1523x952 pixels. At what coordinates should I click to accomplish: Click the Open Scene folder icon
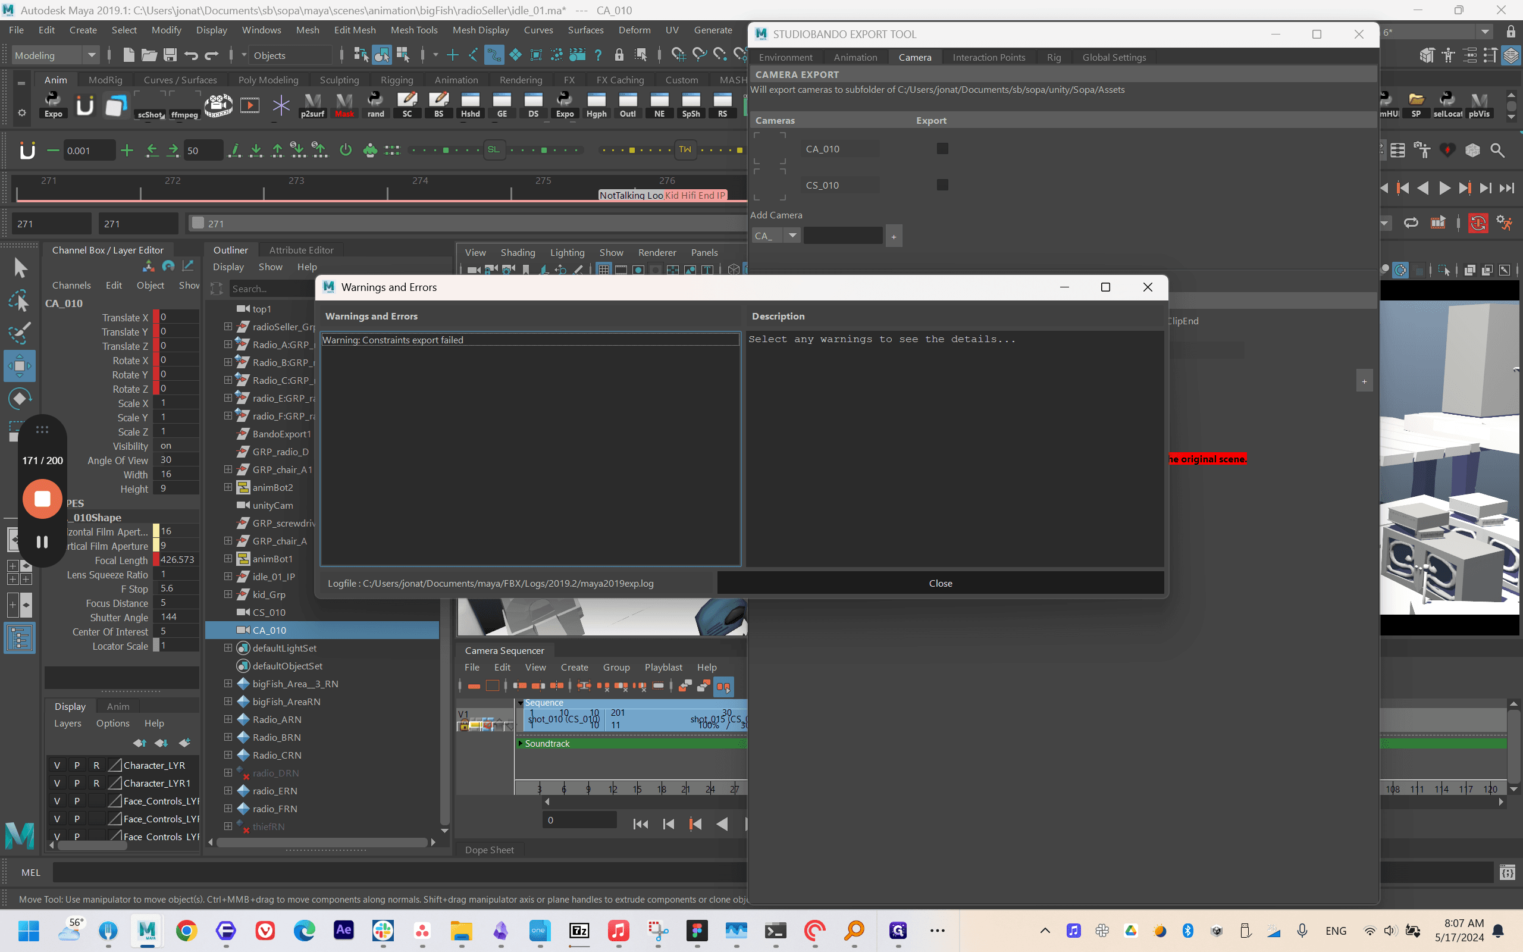point(149,55)
